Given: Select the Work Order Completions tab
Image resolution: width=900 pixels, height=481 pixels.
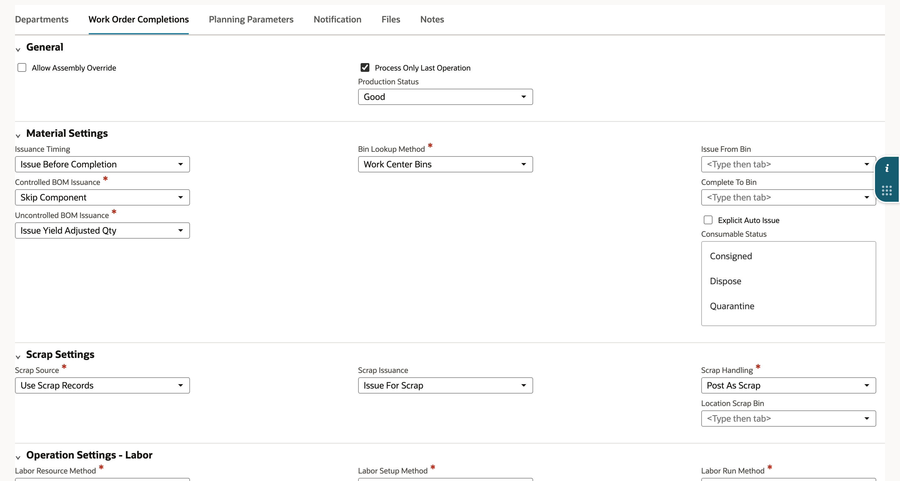Looking at the screenshot, I should 138,19.
